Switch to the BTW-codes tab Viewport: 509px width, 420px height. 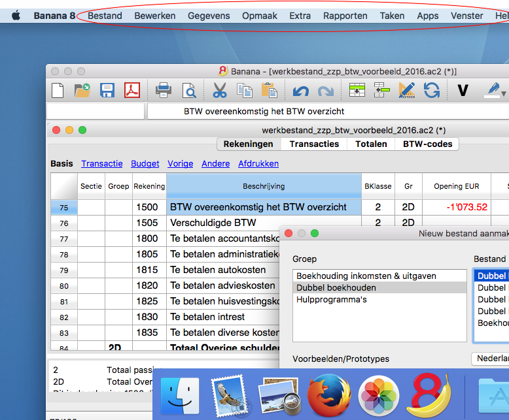427,144
